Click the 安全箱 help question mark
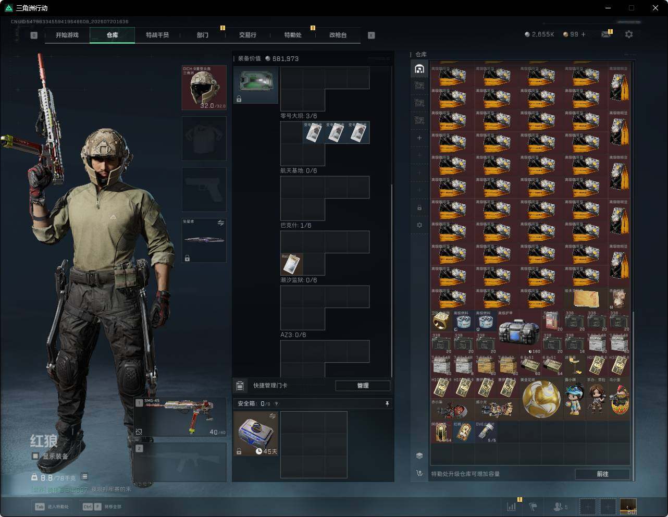 (x=276, y=404)
